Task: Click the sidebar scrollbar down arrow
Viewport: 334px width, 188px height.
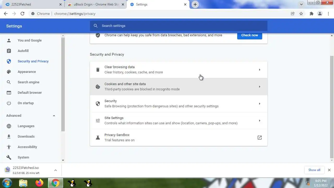Action: click(x=63, y=160)
